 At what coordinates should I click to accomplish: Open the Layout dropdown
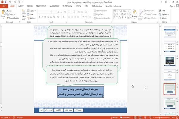(31, 11)
